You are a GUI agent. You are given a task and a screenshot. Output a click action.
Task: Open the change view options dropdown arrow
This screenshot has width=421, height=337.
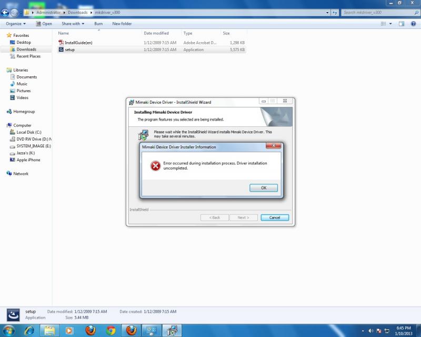[390, 24]
